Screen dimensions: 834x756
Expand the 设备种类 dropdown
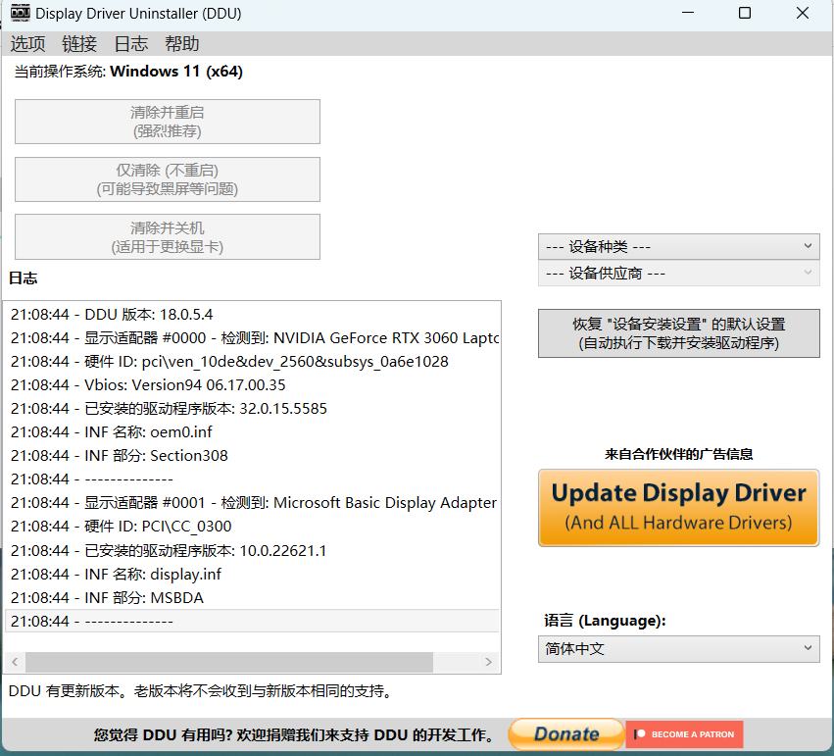[678, 246]
